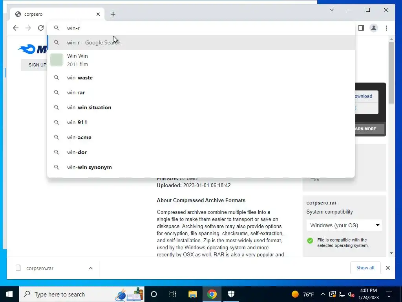Open File Explorer from the taskbar
This screenshot has height=302, width=402.
tap(192, 294)
